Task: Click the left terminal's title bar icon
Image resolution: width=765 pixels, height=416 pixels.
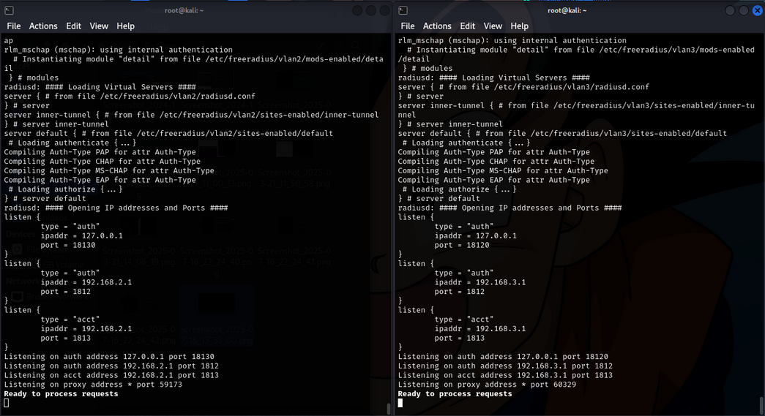Action: (x=10, y=10)
